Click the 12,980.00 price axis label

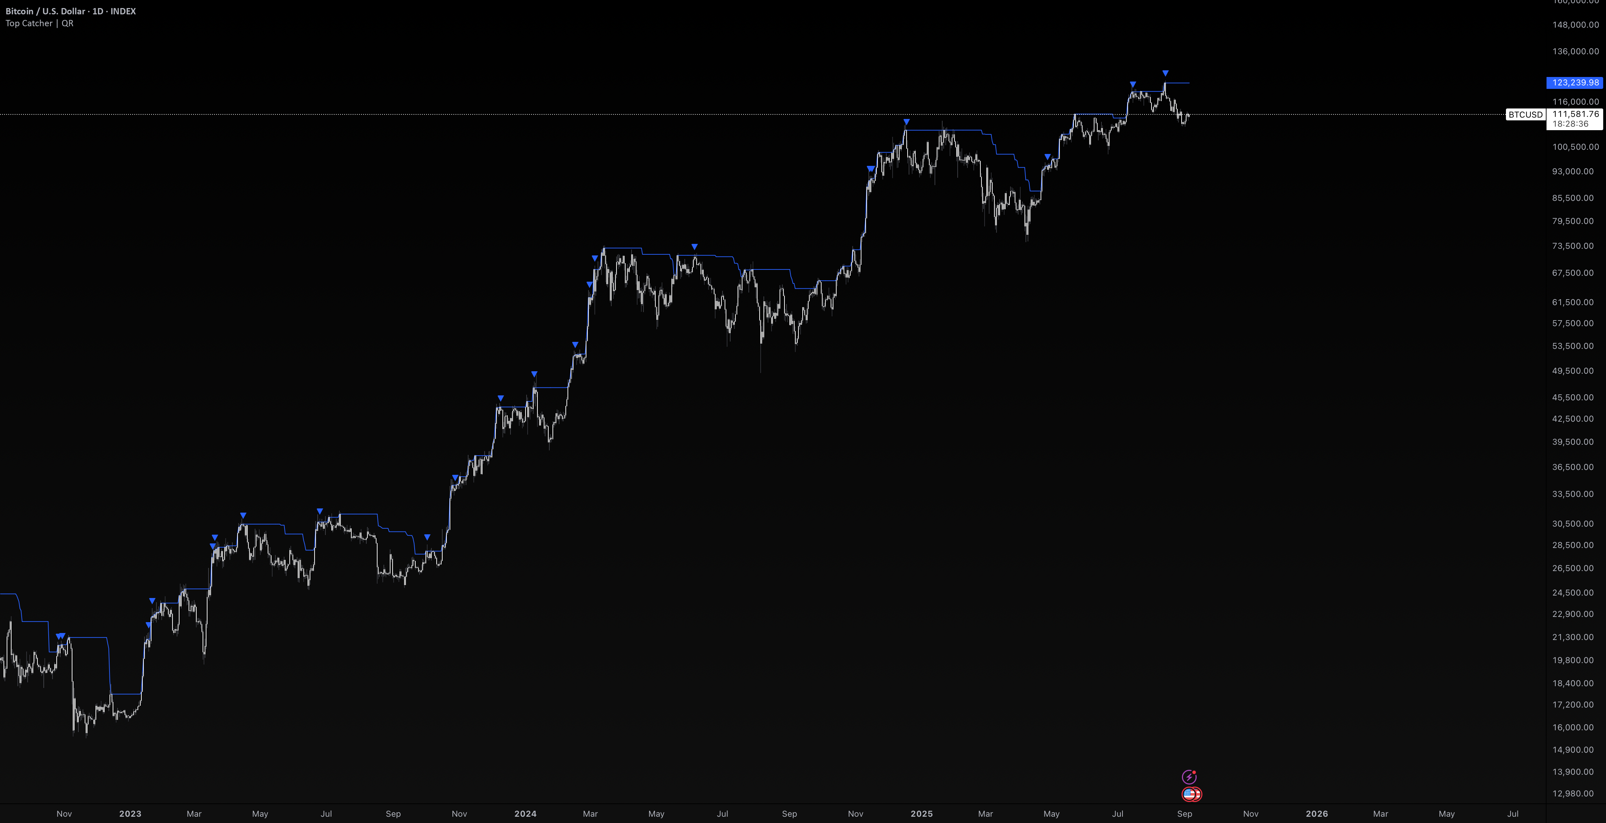click(1573, 794)
